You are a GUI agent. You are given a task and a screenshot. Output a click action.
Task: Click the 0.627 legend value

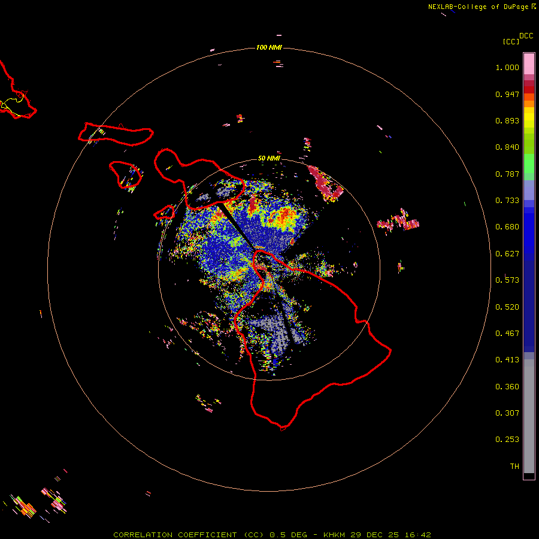[x=507, y=254]
